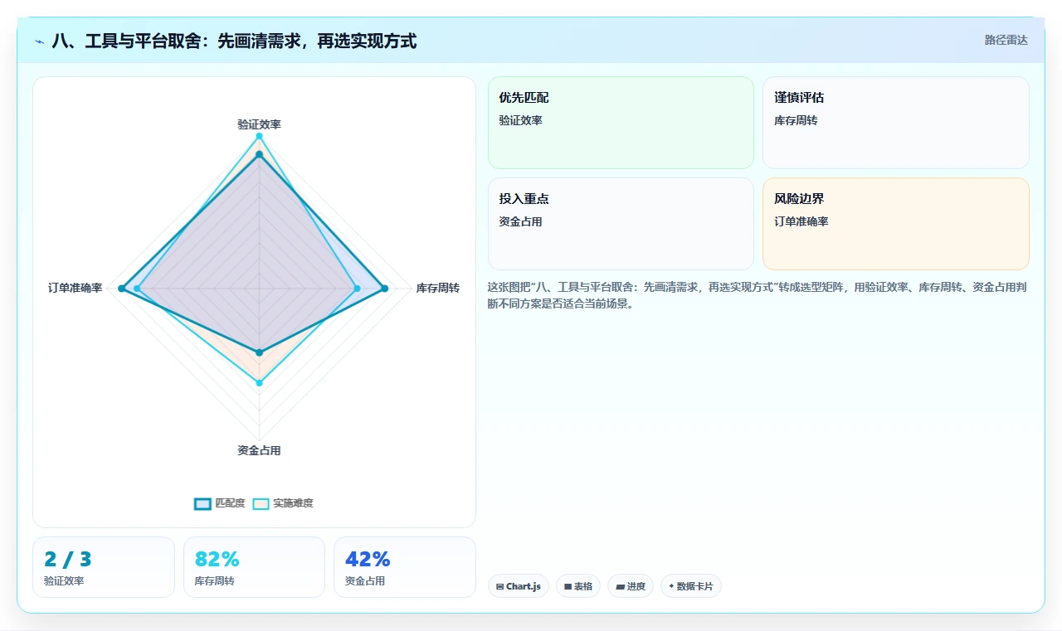The image size is (1062, 631).
Task: Click the 验证效率 text under 优先匹配
Action: tap(520, 121)
